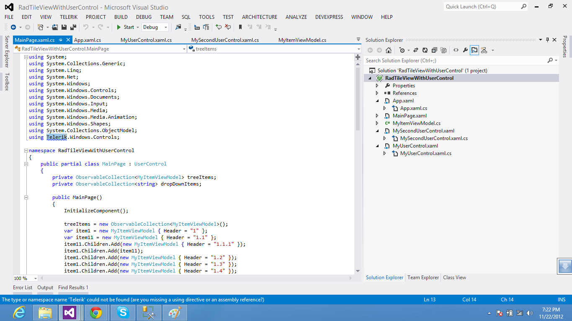Open Skype from the taskbar

pos(123,313)
